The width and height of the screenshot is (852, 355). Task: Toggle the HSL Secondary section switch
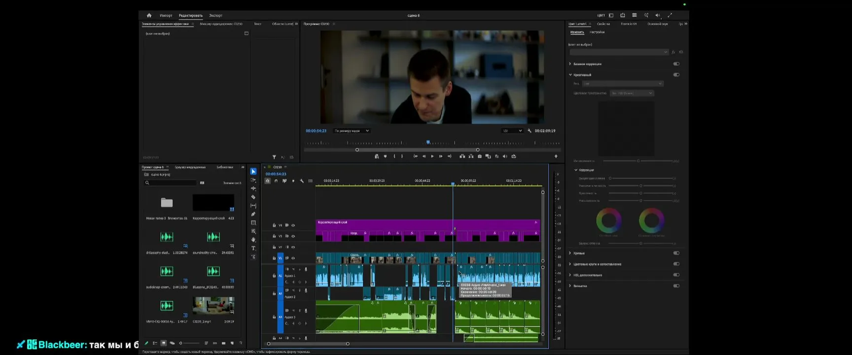coord(676,275)
